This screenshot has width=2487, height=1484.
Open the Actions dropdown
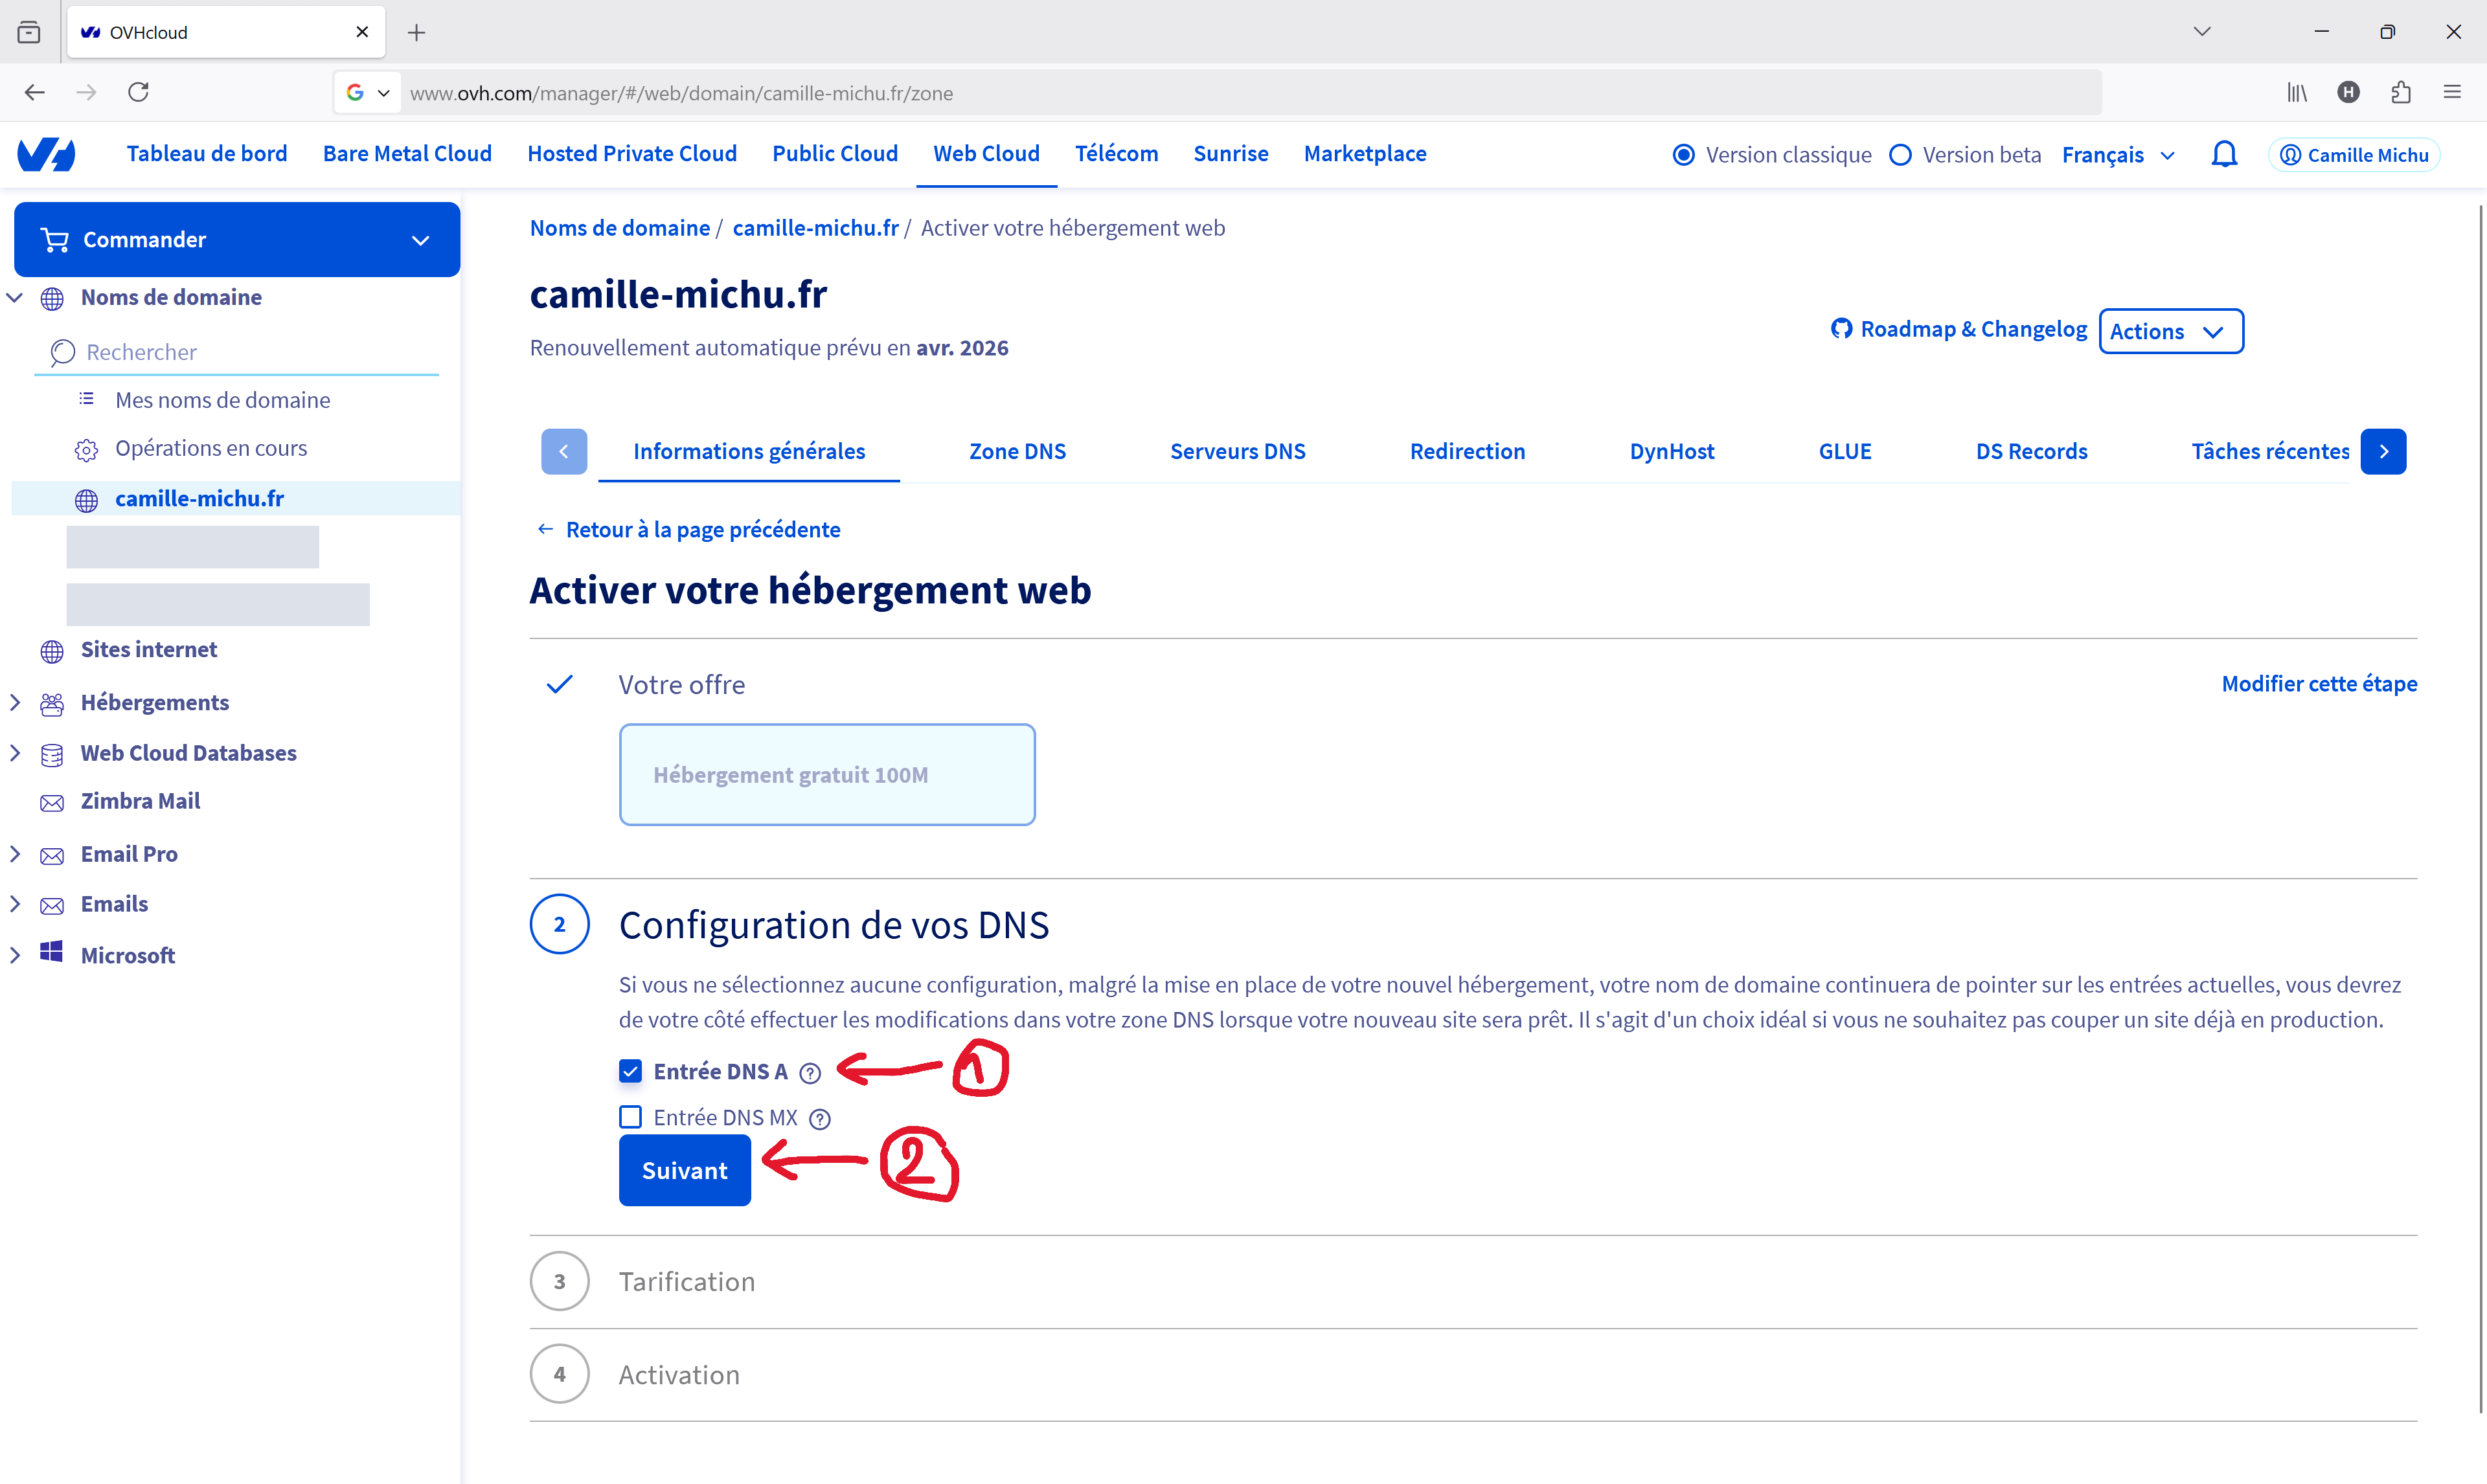pos(2170,331)
